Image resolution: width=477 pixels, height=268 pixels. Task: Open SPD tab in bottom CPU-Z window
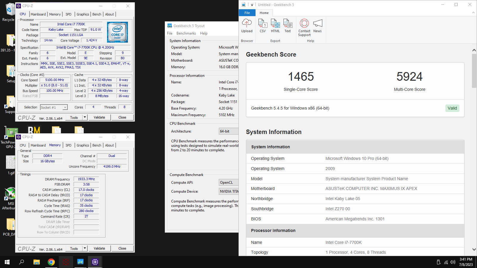[69, 145]
